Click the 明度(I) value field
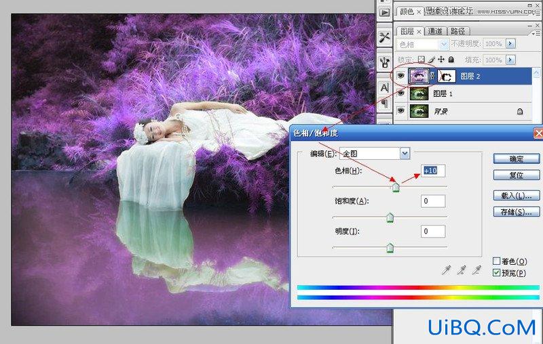This screenshot has height=344, width=543. coord(433,232)
